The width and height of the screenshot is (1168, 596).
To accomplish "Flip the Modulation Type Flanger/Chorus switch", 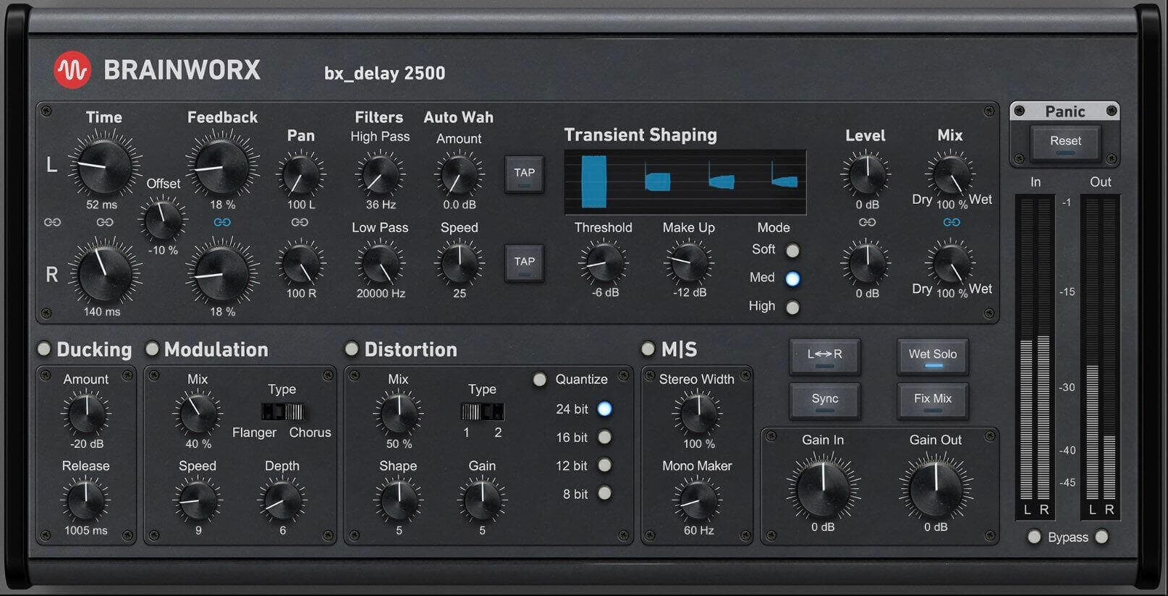I will [283, 412].
